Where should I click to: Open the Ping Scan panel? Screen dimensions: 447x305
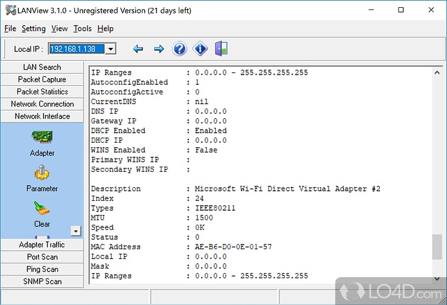coord(42,269)
